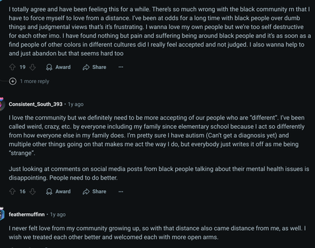Downvote the comment with 19 points
The height and width of the screenshot is (248, 315).
click(x=32, y=67)
